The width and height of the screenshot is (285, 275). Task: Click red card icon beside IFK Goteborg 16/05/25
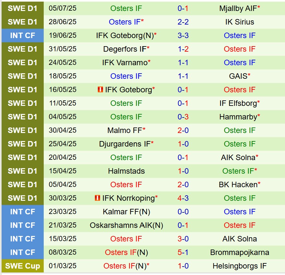[x=100, y=90]
